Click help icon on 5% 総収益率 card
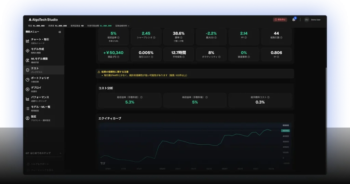The width and height of the screenshot is (350, 184). tap(118, 38)
